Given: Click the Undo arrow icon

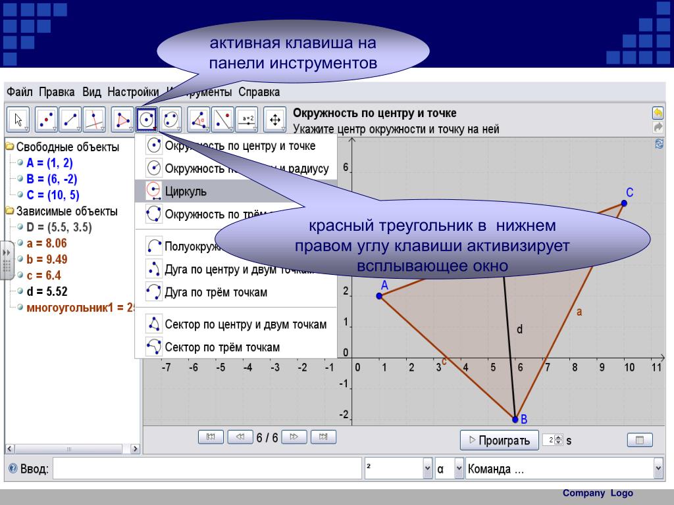Looking at the screenshot, I should coord(658,113).
